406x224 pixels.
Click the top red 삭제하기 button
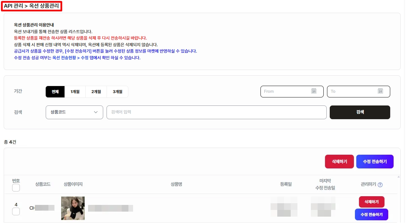tap(339, 161)
